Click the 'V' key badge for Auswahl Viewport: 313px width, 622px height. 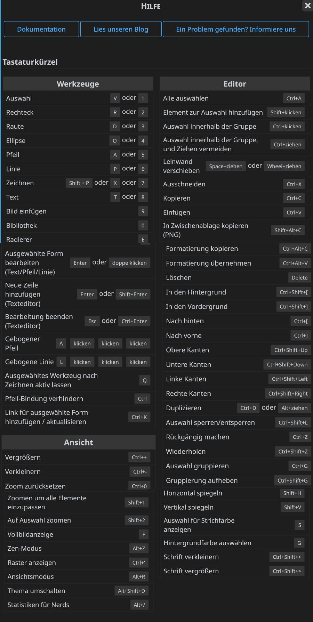click(115, 98)
